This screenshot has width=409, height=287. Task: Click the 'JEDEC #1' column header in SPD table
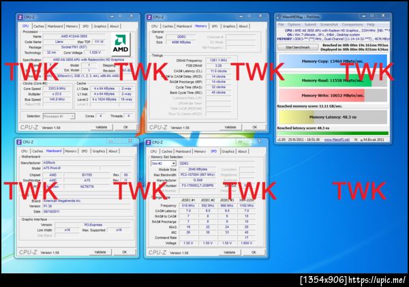point(188,200)
